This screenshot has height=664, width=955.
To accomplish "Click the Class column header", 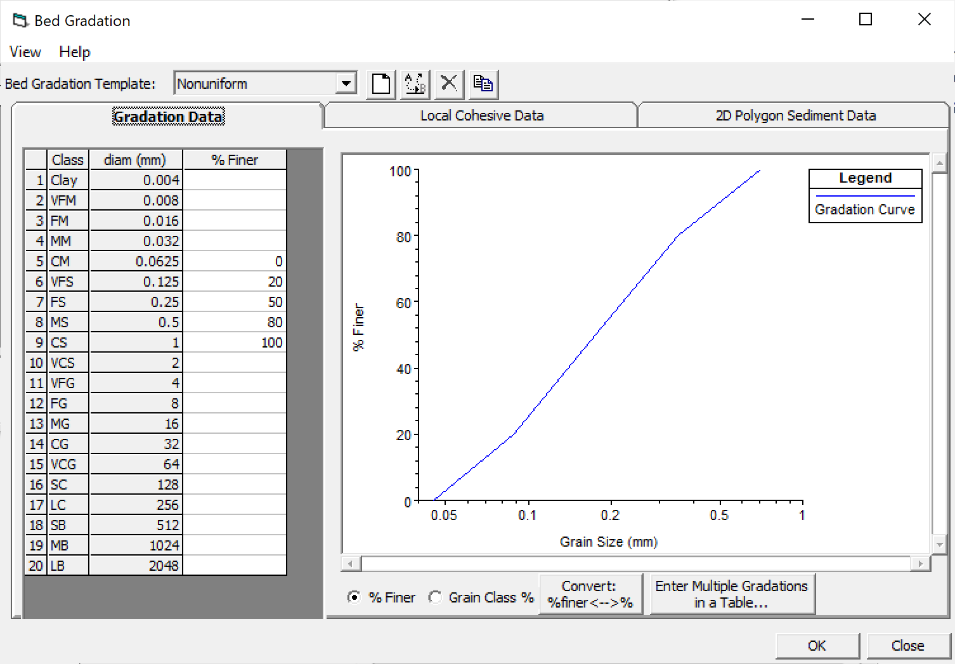I will point(68,160).
